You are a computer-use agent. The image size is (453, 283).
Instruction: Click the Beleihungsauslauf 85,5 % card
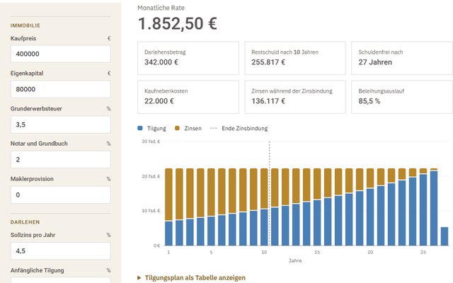click(402, 97)
